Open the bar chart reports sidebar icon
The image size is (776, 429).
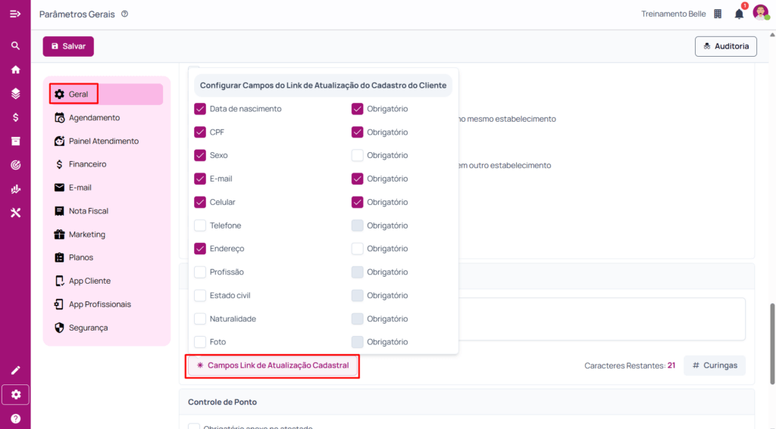[15, 189]
